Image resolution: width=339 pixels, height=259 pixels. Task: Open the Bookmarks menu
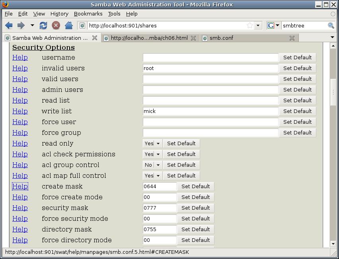88,14
